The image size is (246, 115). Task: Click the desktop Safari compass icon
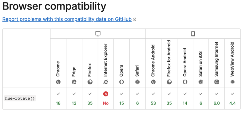[x=137, y=82]
